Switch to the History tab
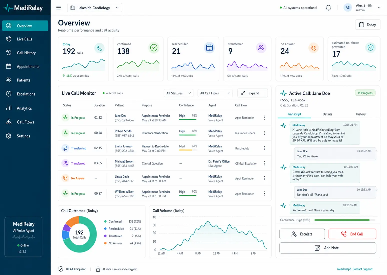This screenshot has height=275, width=387. (x=361, y=114)
